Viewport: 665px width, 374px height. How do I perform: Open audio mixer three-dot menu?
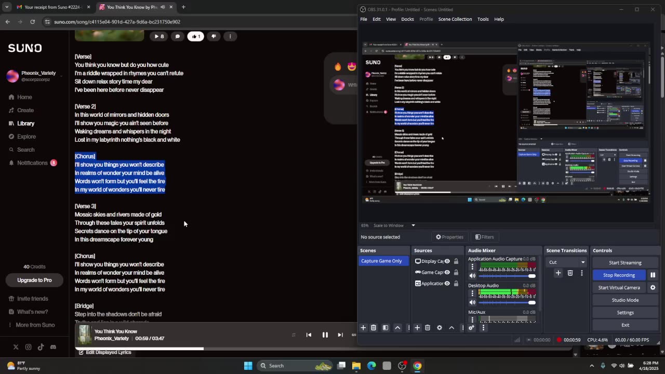click(x=483, y=328)
